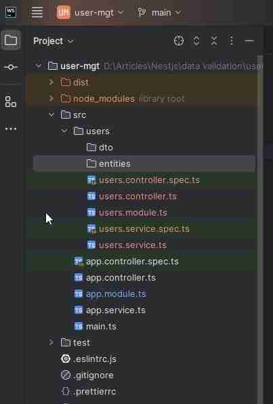Hide the Project panel
Viewport: 273px width, 404px height.
(x=249, y=41)
